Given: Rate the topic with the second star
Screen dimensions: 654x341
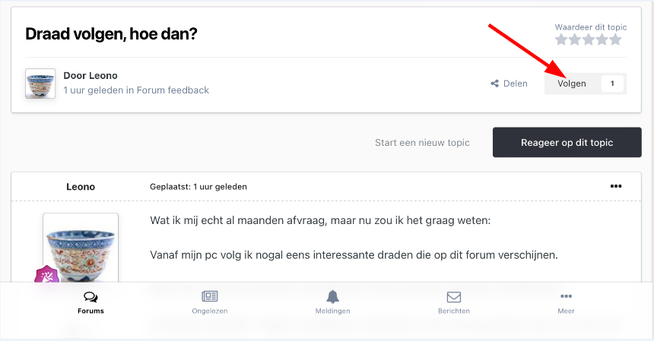Looking at the screenshot, I should pos(575,39).
